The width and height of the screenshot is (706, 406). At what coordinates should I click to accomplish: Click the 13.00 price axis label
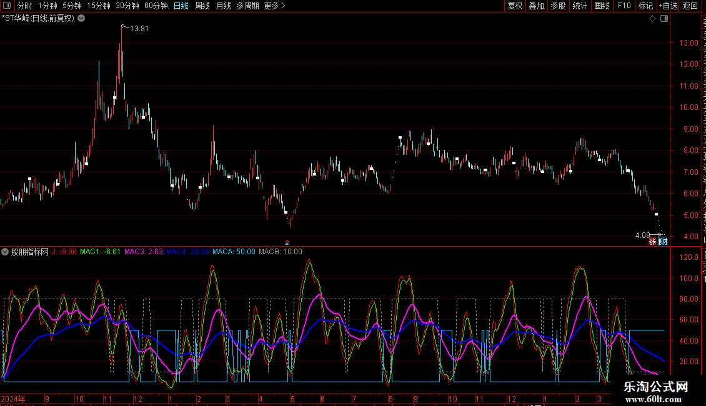[689, 42]
